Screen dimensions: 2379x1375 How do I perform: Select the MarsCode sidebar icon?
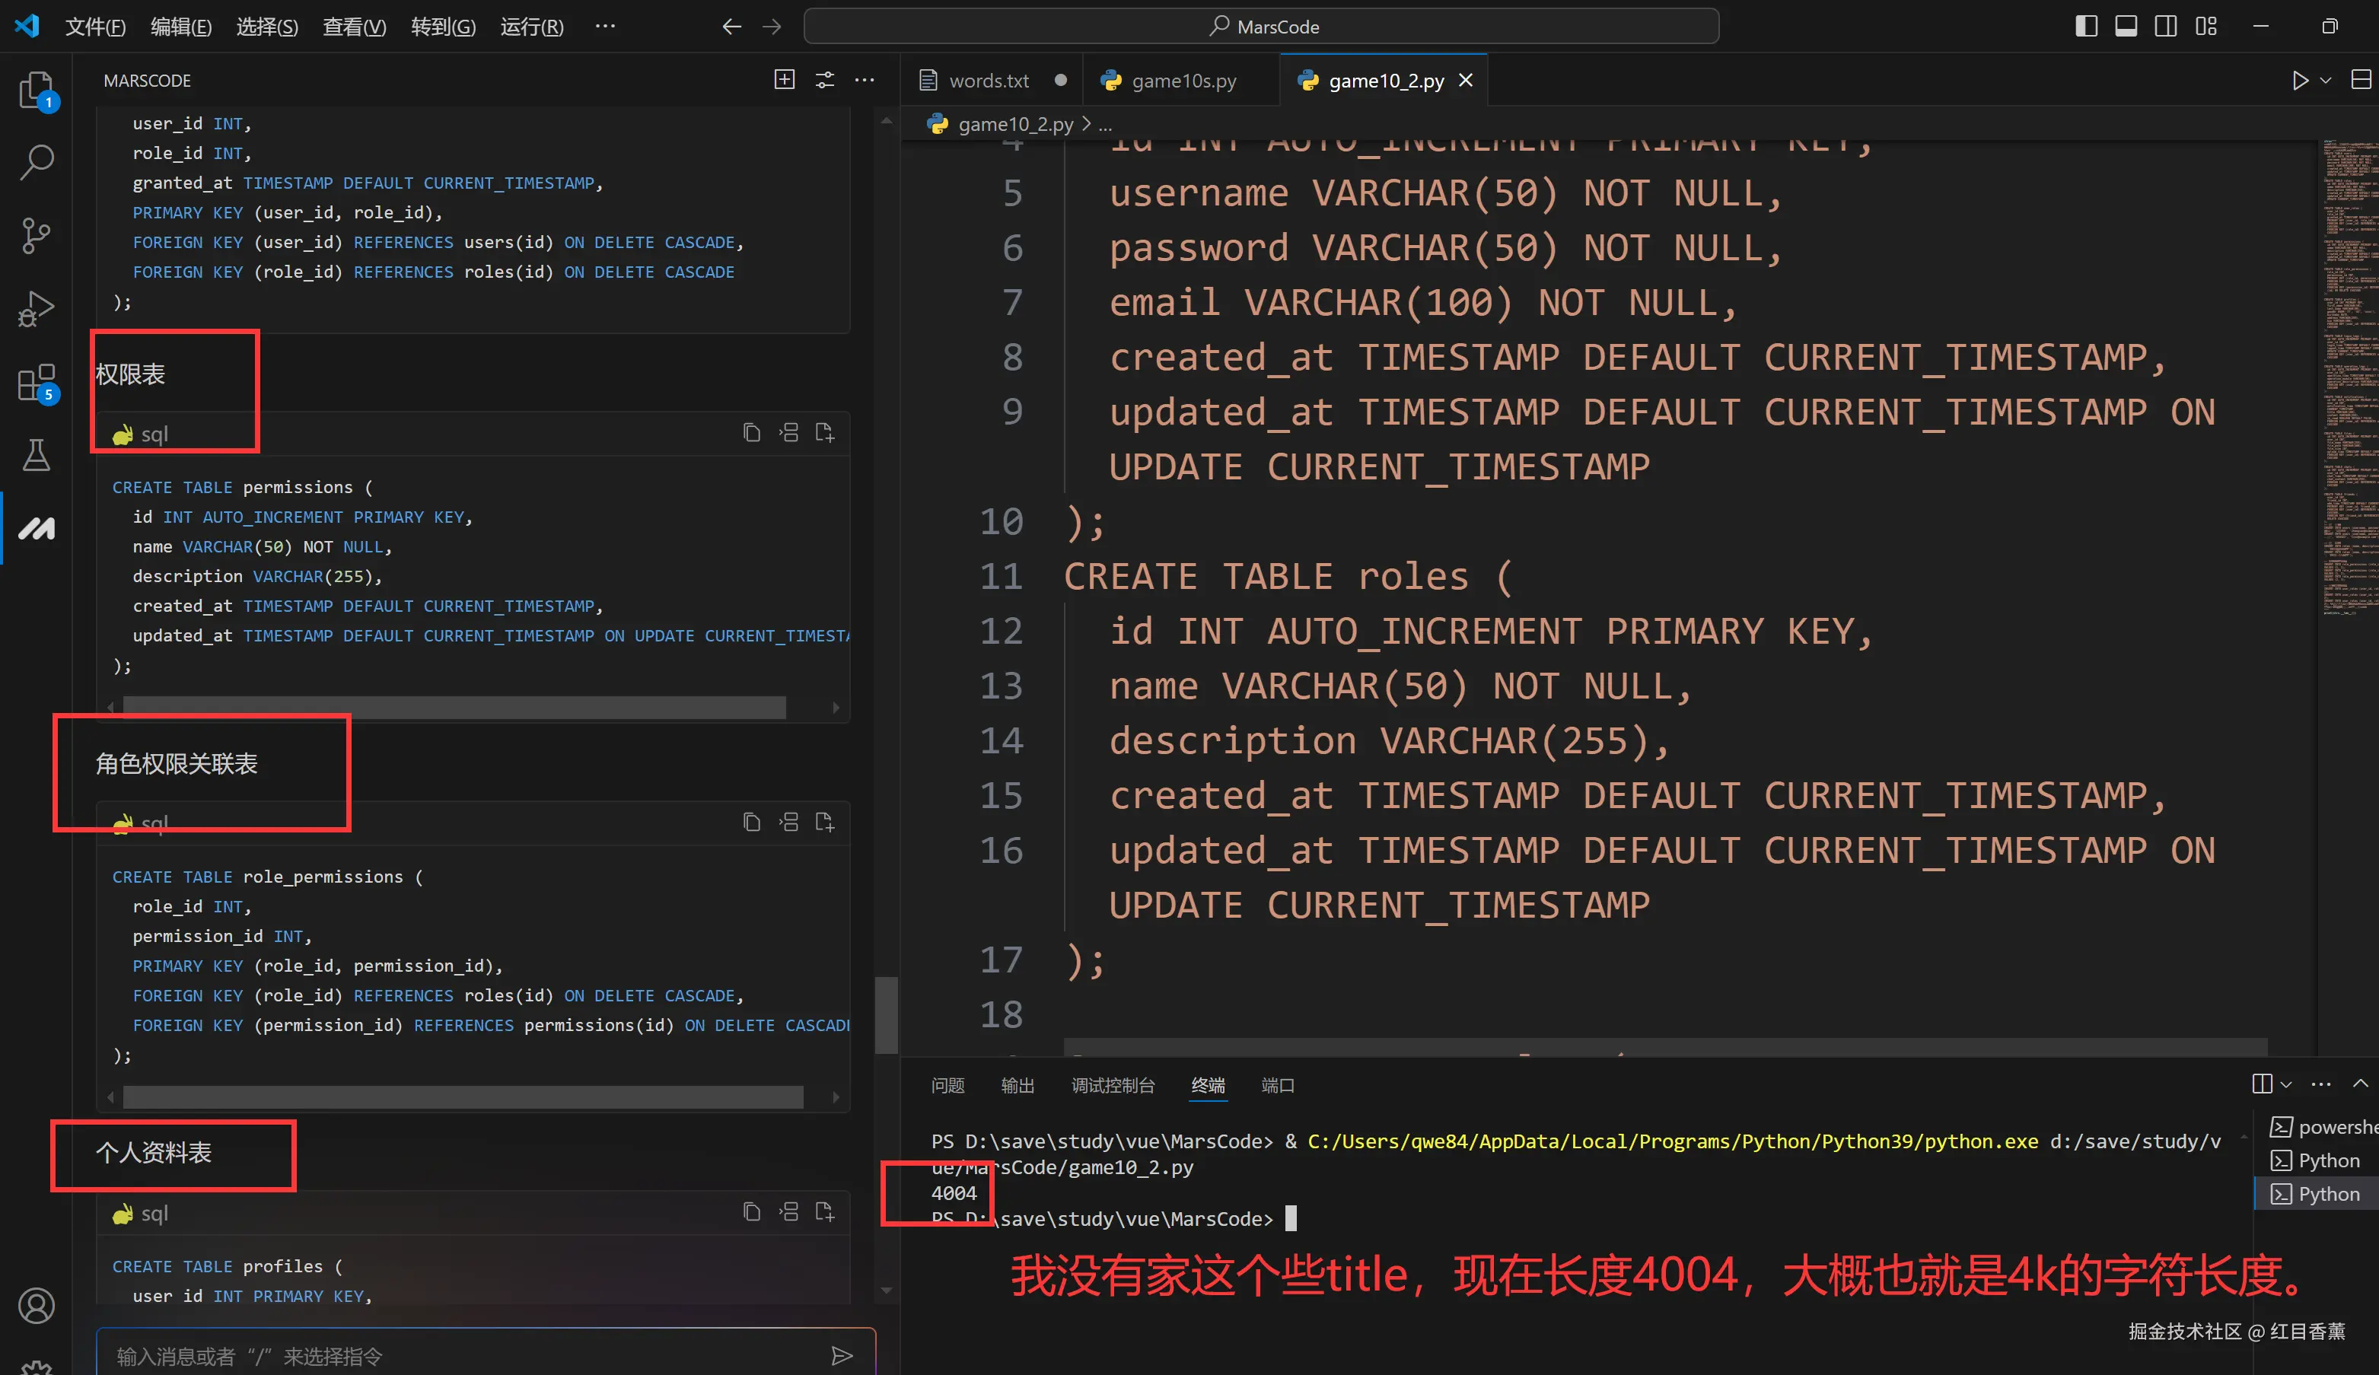point(36,529)
